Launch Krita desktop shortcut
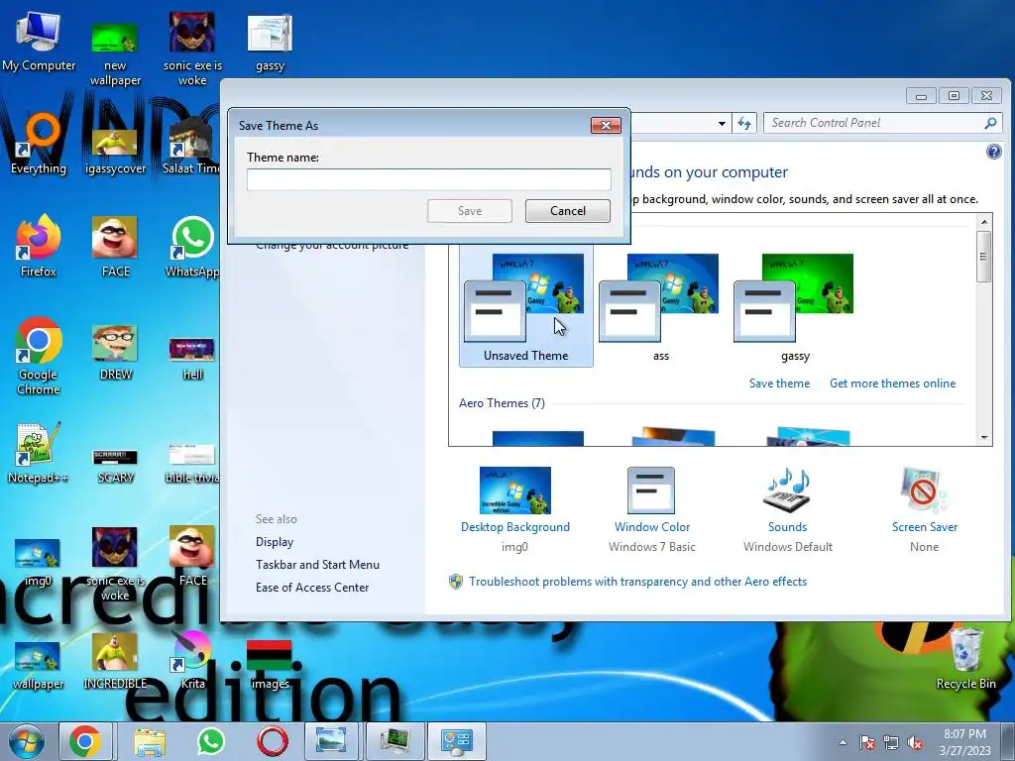This screenshot has height=761, width=1015. (x=192, y=661)
